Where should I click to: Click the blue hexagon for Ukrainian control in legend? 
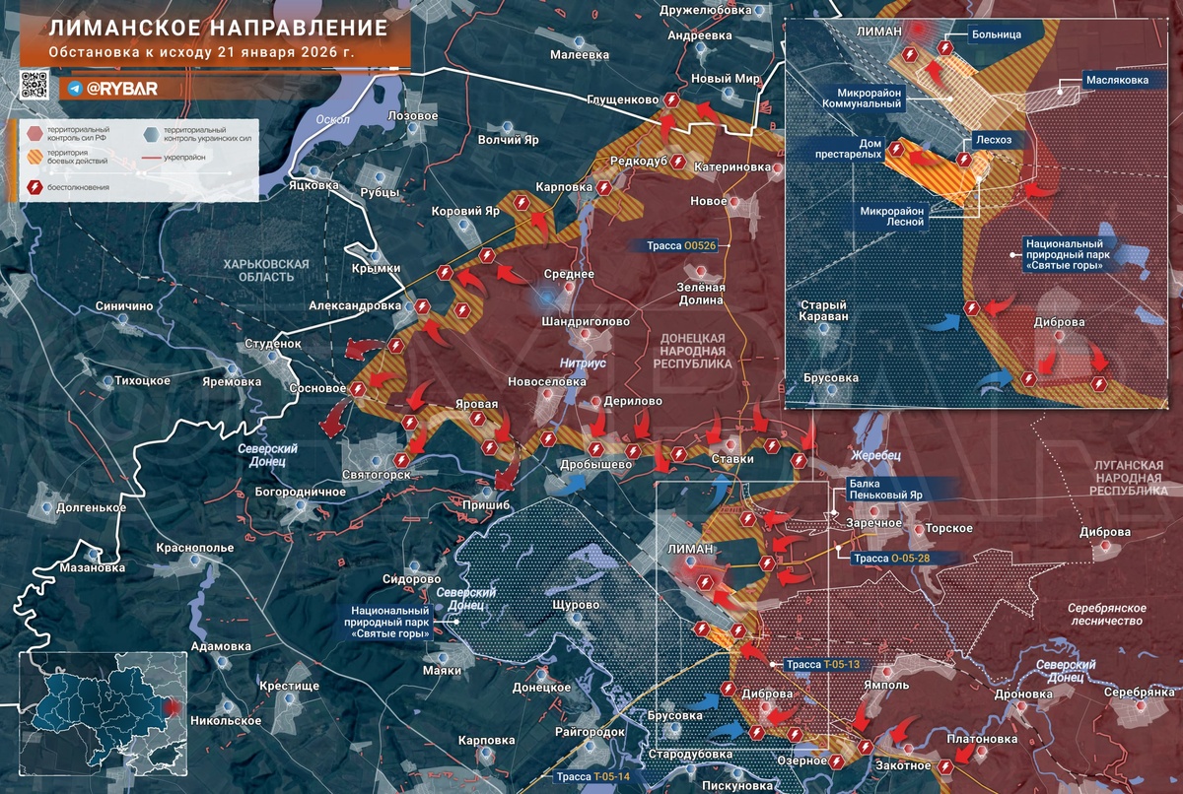pyautogui.click(x=149, y=133)
